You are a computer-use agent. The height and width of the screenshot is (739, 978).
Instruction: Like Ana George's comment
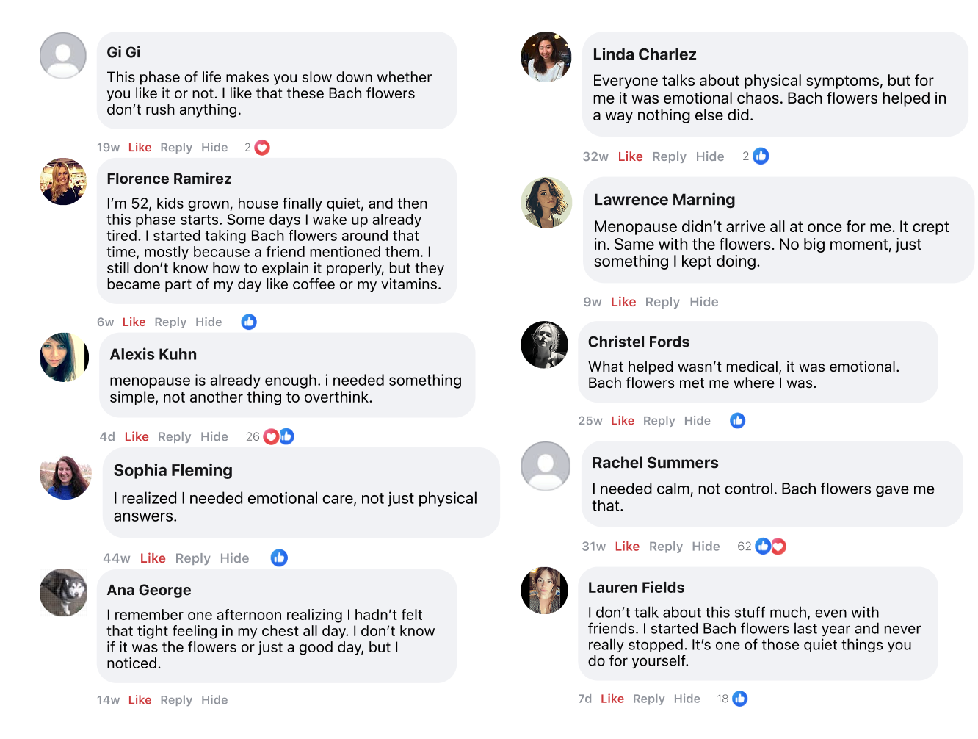tap(140, 700)
